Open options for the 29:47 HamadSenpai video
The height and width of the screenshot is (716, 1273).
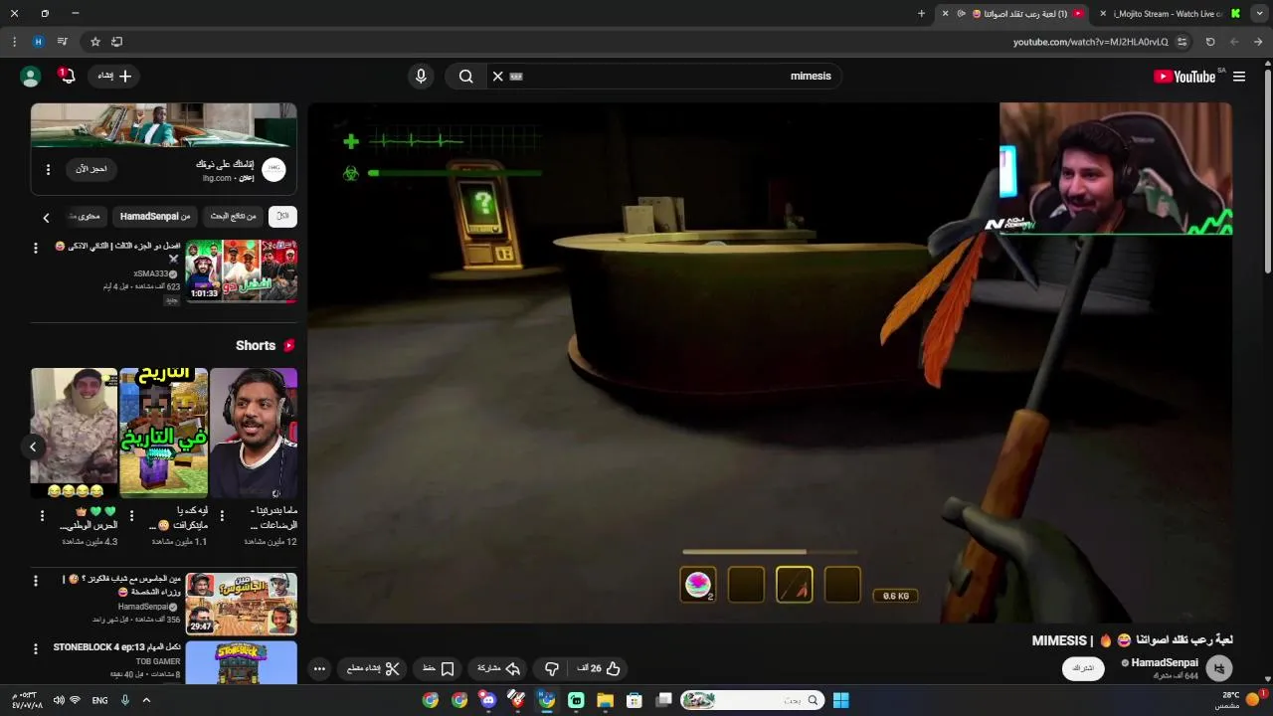(x=36, y=581)
